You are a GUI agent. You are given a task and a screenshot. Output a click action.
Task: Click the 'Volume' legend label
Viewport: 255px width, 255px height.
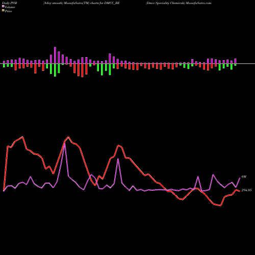tap(10, 7)
